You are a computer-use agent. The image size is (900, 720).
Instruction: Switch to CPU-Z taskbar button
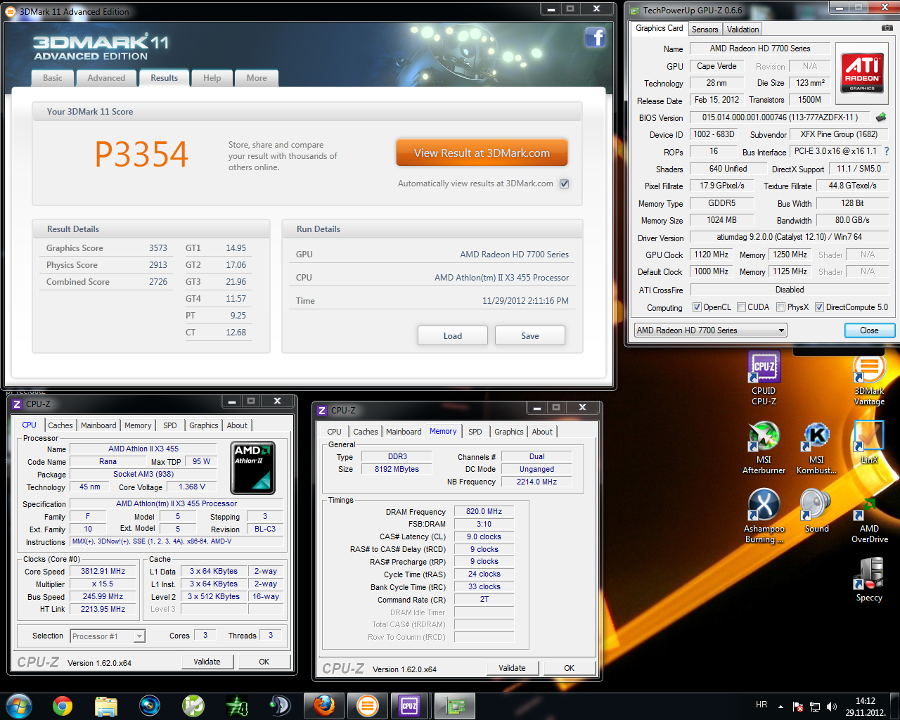[410, 705]
